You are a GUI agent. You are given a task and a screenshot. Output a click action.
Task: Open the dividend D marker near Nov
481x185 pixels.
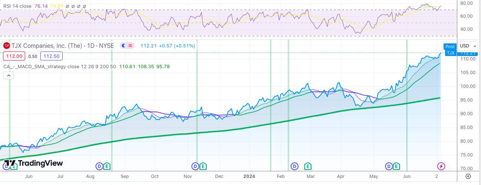coord(195,166)
